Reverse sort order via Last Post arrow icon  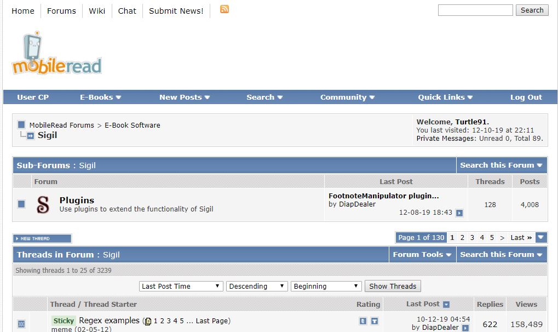(x=446, y=305)
